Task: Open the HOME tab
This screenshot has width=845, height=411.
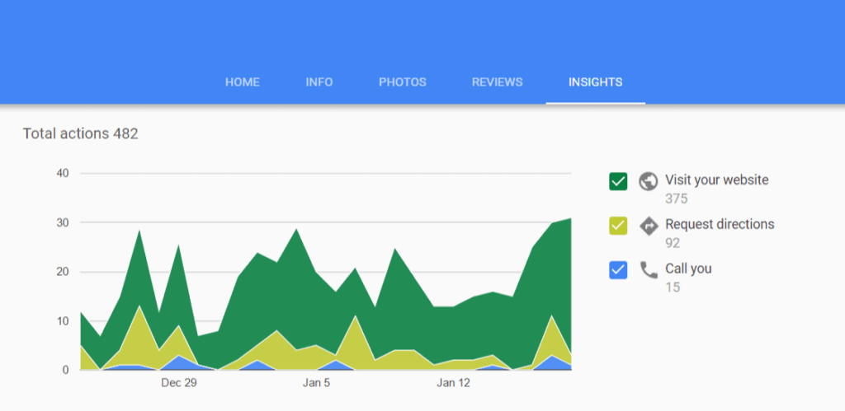Action: (x=242, y=82)
